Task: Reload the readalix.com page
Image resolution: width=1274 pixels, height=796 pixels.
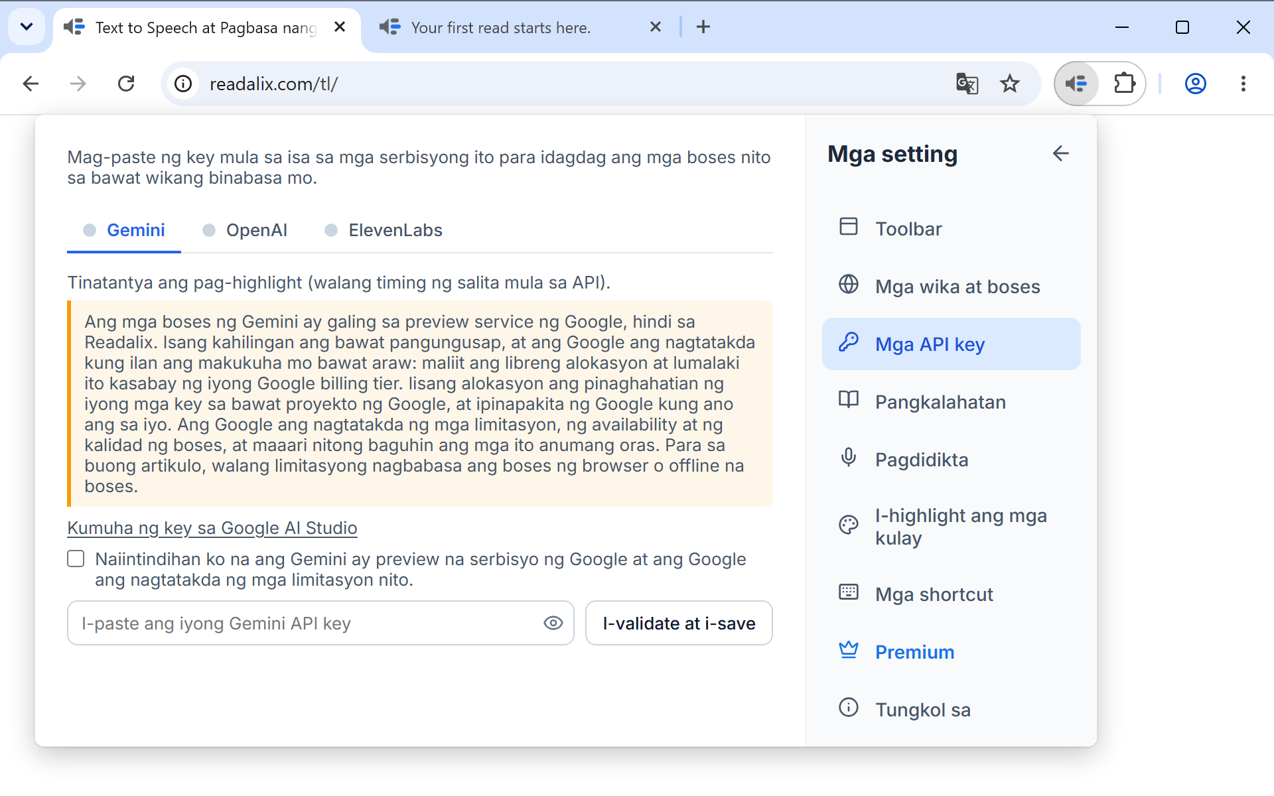Action: click(x=126, y=84)
